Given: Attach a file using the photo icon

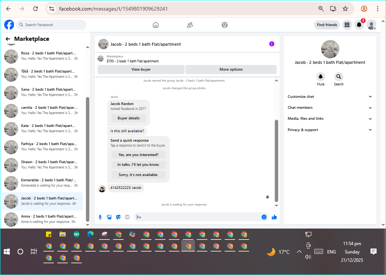Looking at the screenshot, I should tap(109, 217).
